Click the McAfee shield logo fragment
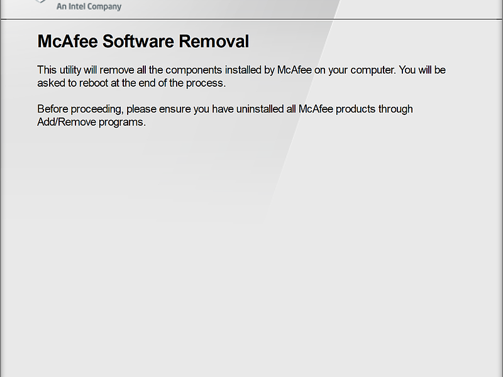 (x=40, y=1)
